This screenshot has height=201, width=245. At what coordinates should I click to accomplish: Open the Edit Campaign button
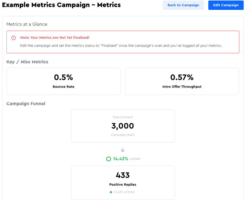point(226,5)
